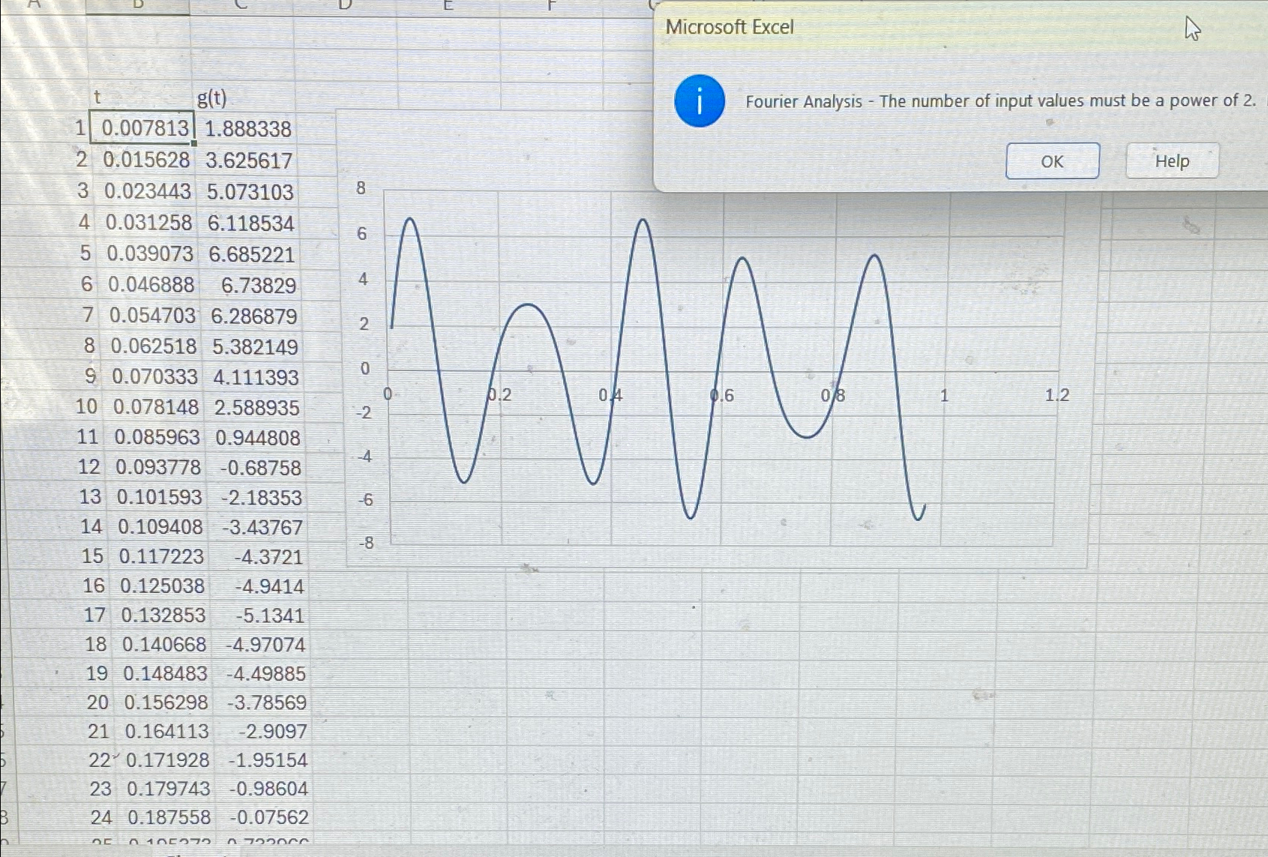Viewport: 1268px width, 857px height.
Task: Select cell with value -0.98604
Action: pyautogui.click(x=268, y=789)
